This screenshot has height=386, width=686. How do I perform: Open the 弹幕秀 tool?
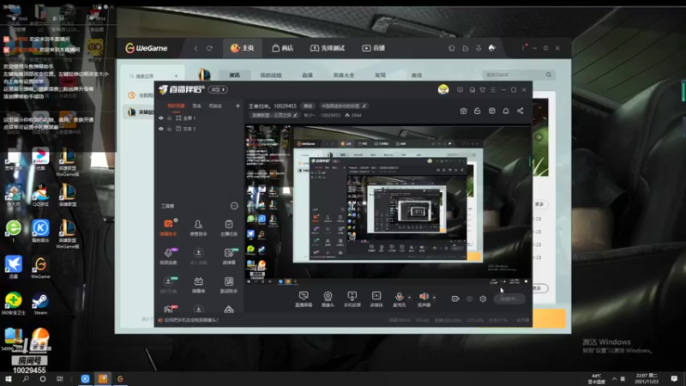pos(198,285)
